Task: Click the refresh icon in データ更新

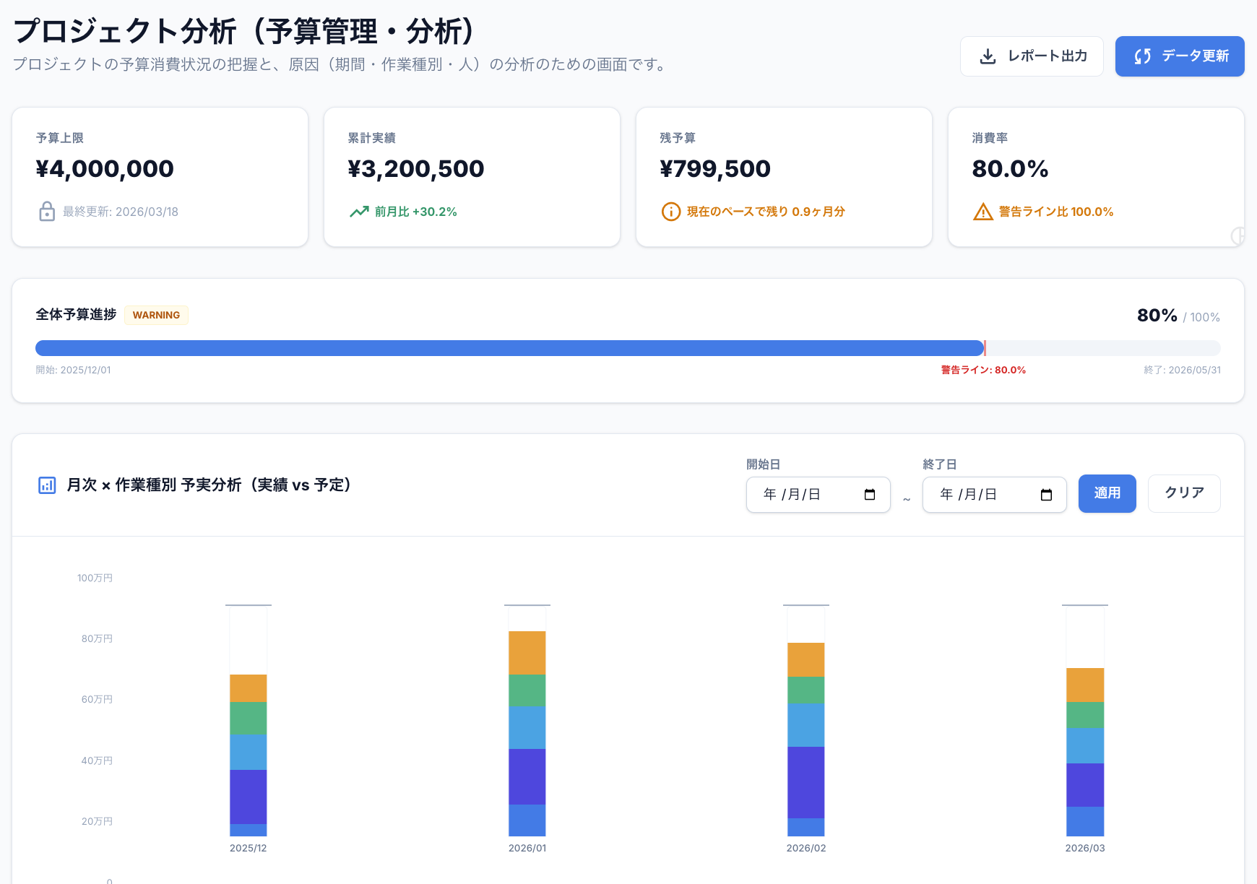Action: click(1142, 56)
